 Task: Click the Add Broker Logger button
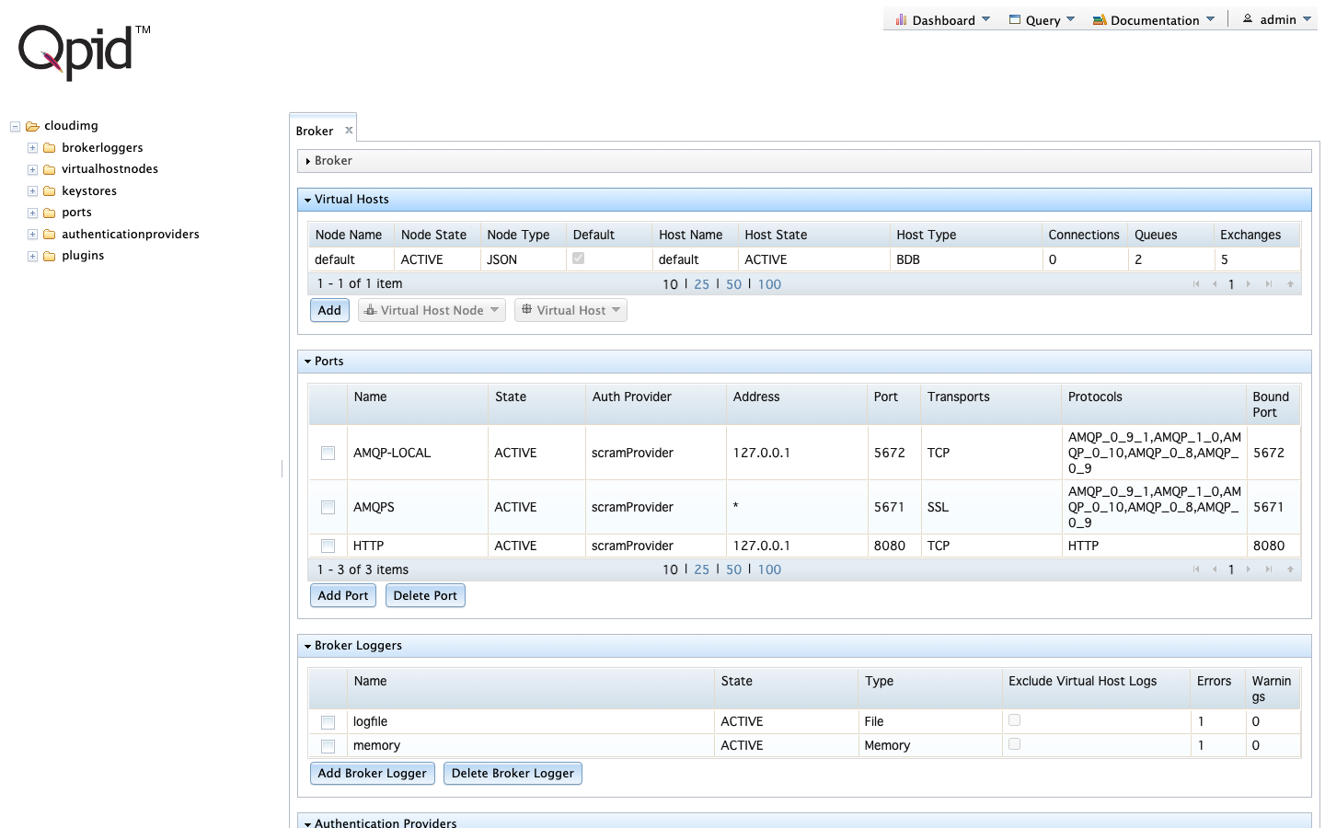(373, 773)
